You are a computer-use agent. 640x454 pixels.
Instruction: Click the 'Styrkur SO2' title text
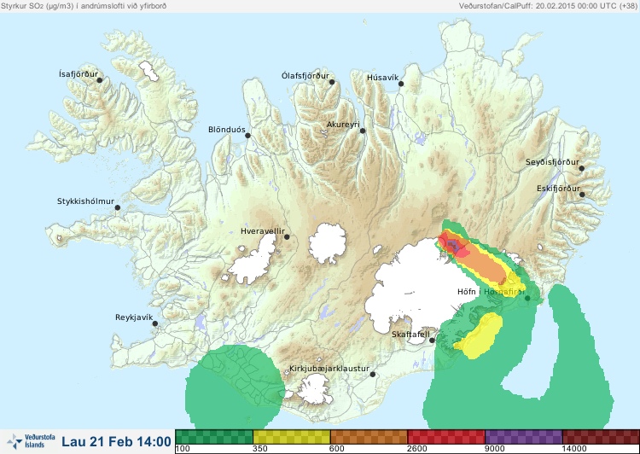83,6
